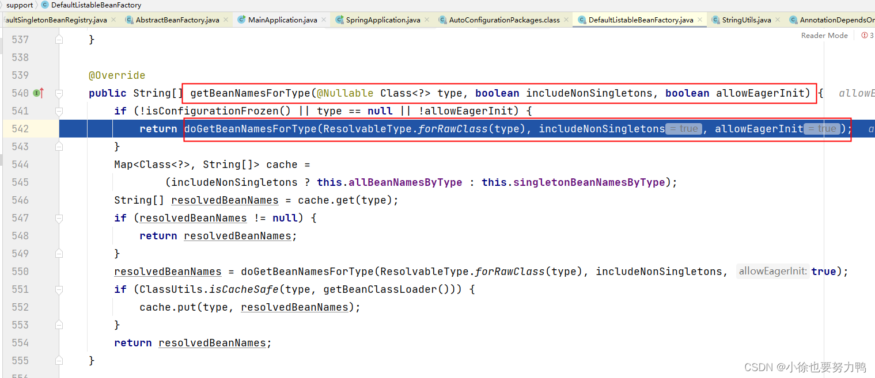Click singletonBeanNamesByType field reference

pyautogui.click(x=589, y=182)
